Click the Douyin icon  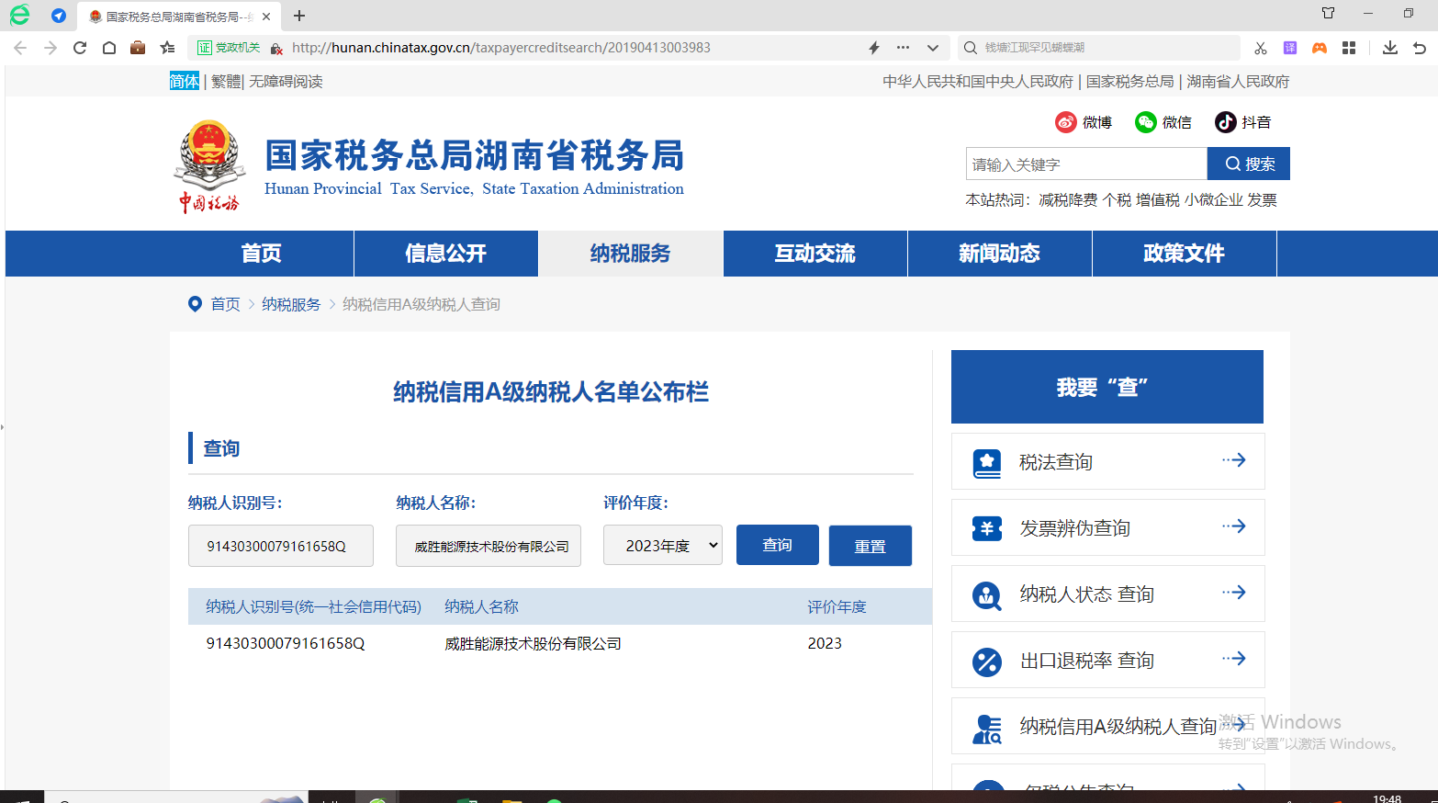(x=1225, y=122)
